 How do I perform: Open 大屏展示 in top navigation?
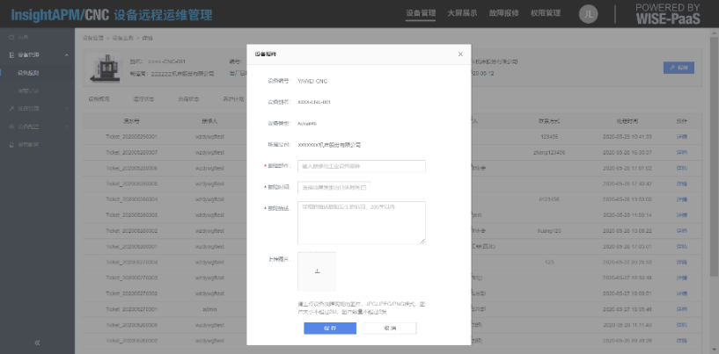click(x=462, y=14)
